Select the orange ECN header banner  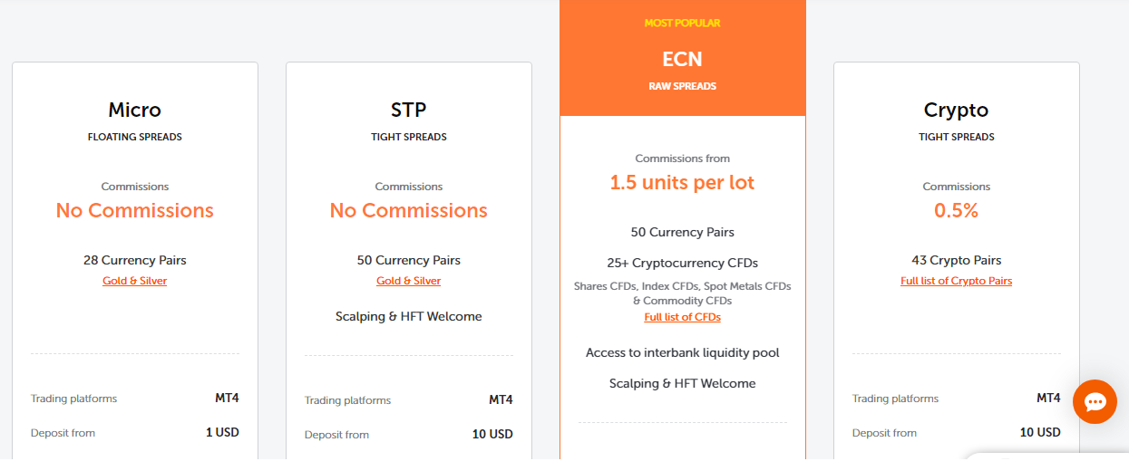[682, 58]
